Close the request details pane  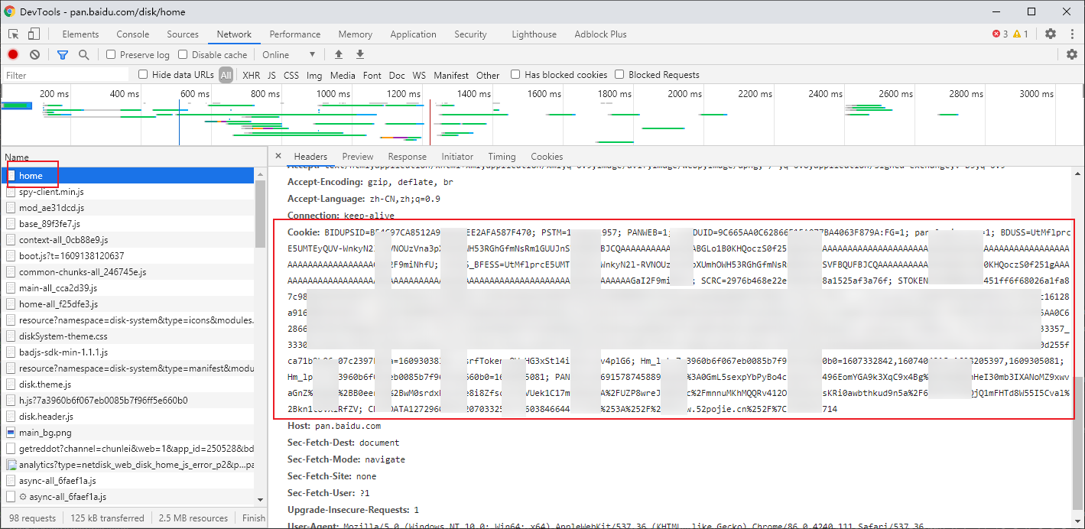coord(278,156)
